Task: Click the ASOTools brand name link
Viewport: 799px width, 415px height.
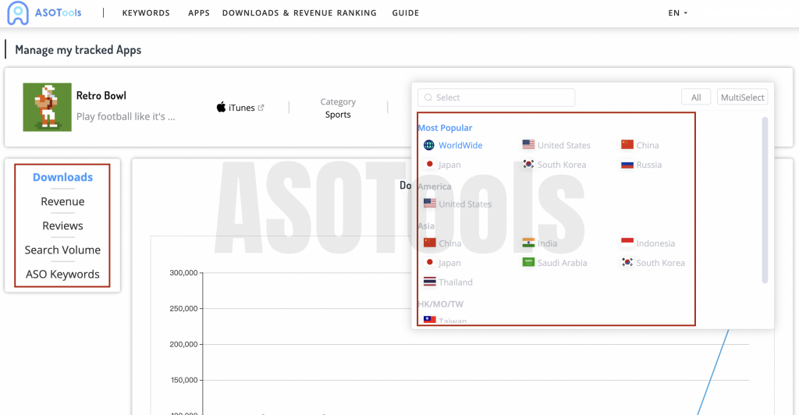Action: click(58, 12)
